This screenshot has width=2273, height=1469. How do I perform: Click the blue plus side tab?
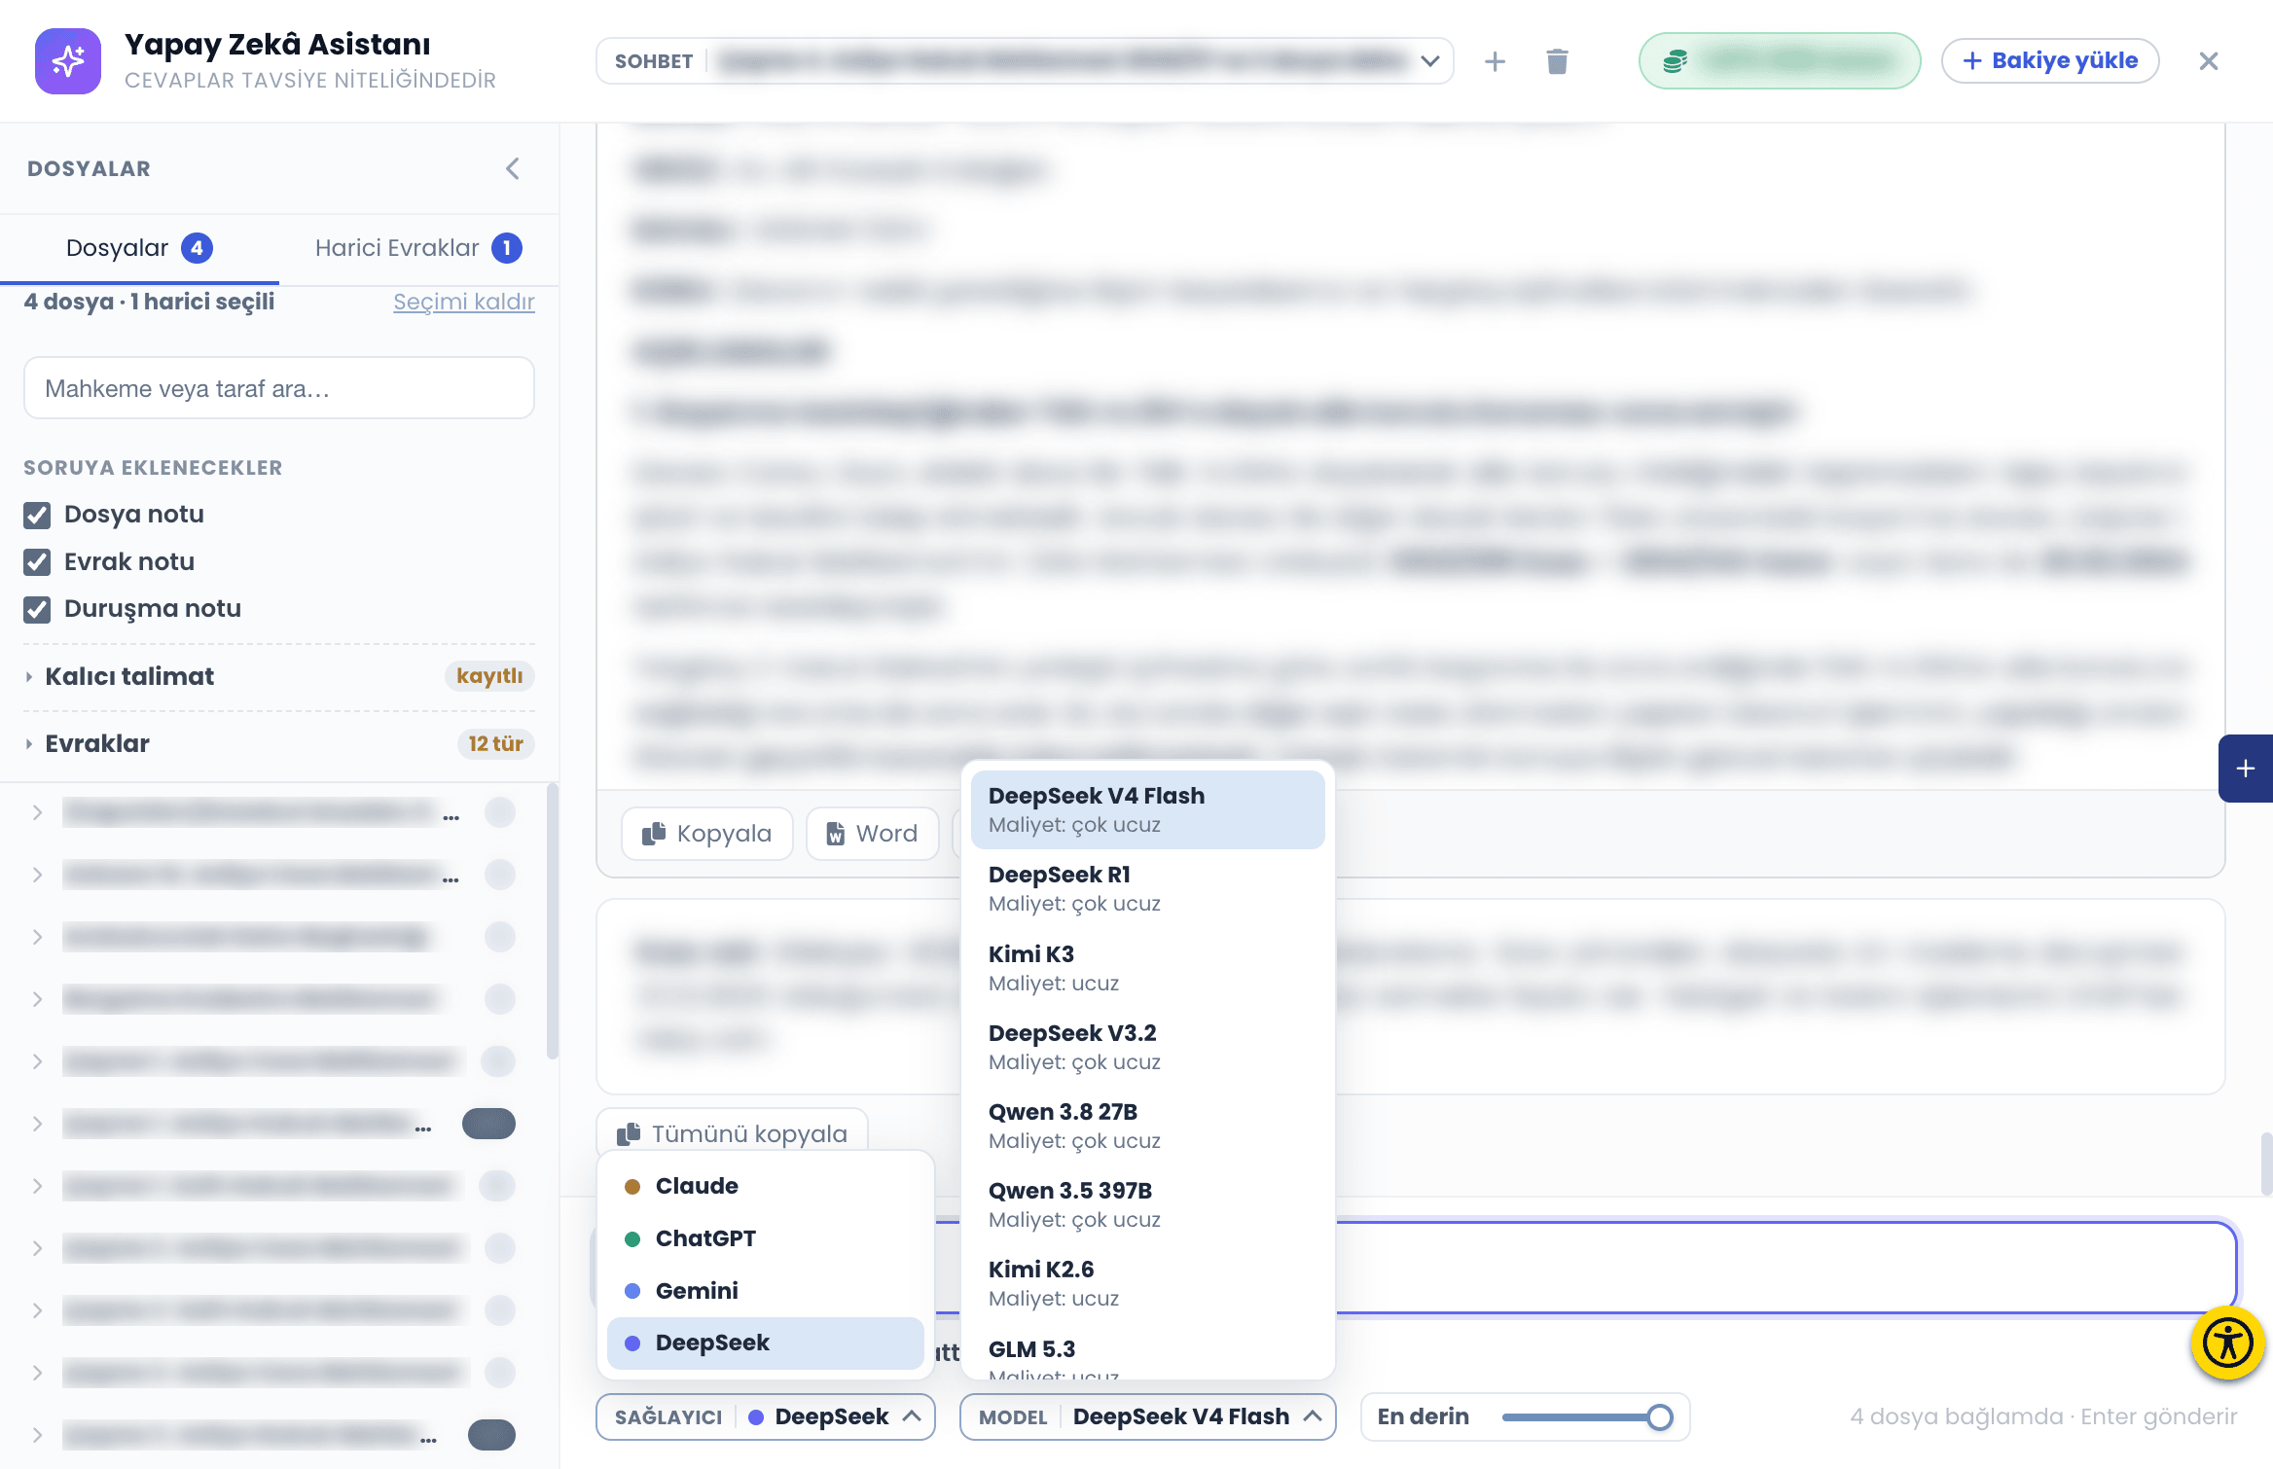pyautogui.click(x=2245, y=769)
